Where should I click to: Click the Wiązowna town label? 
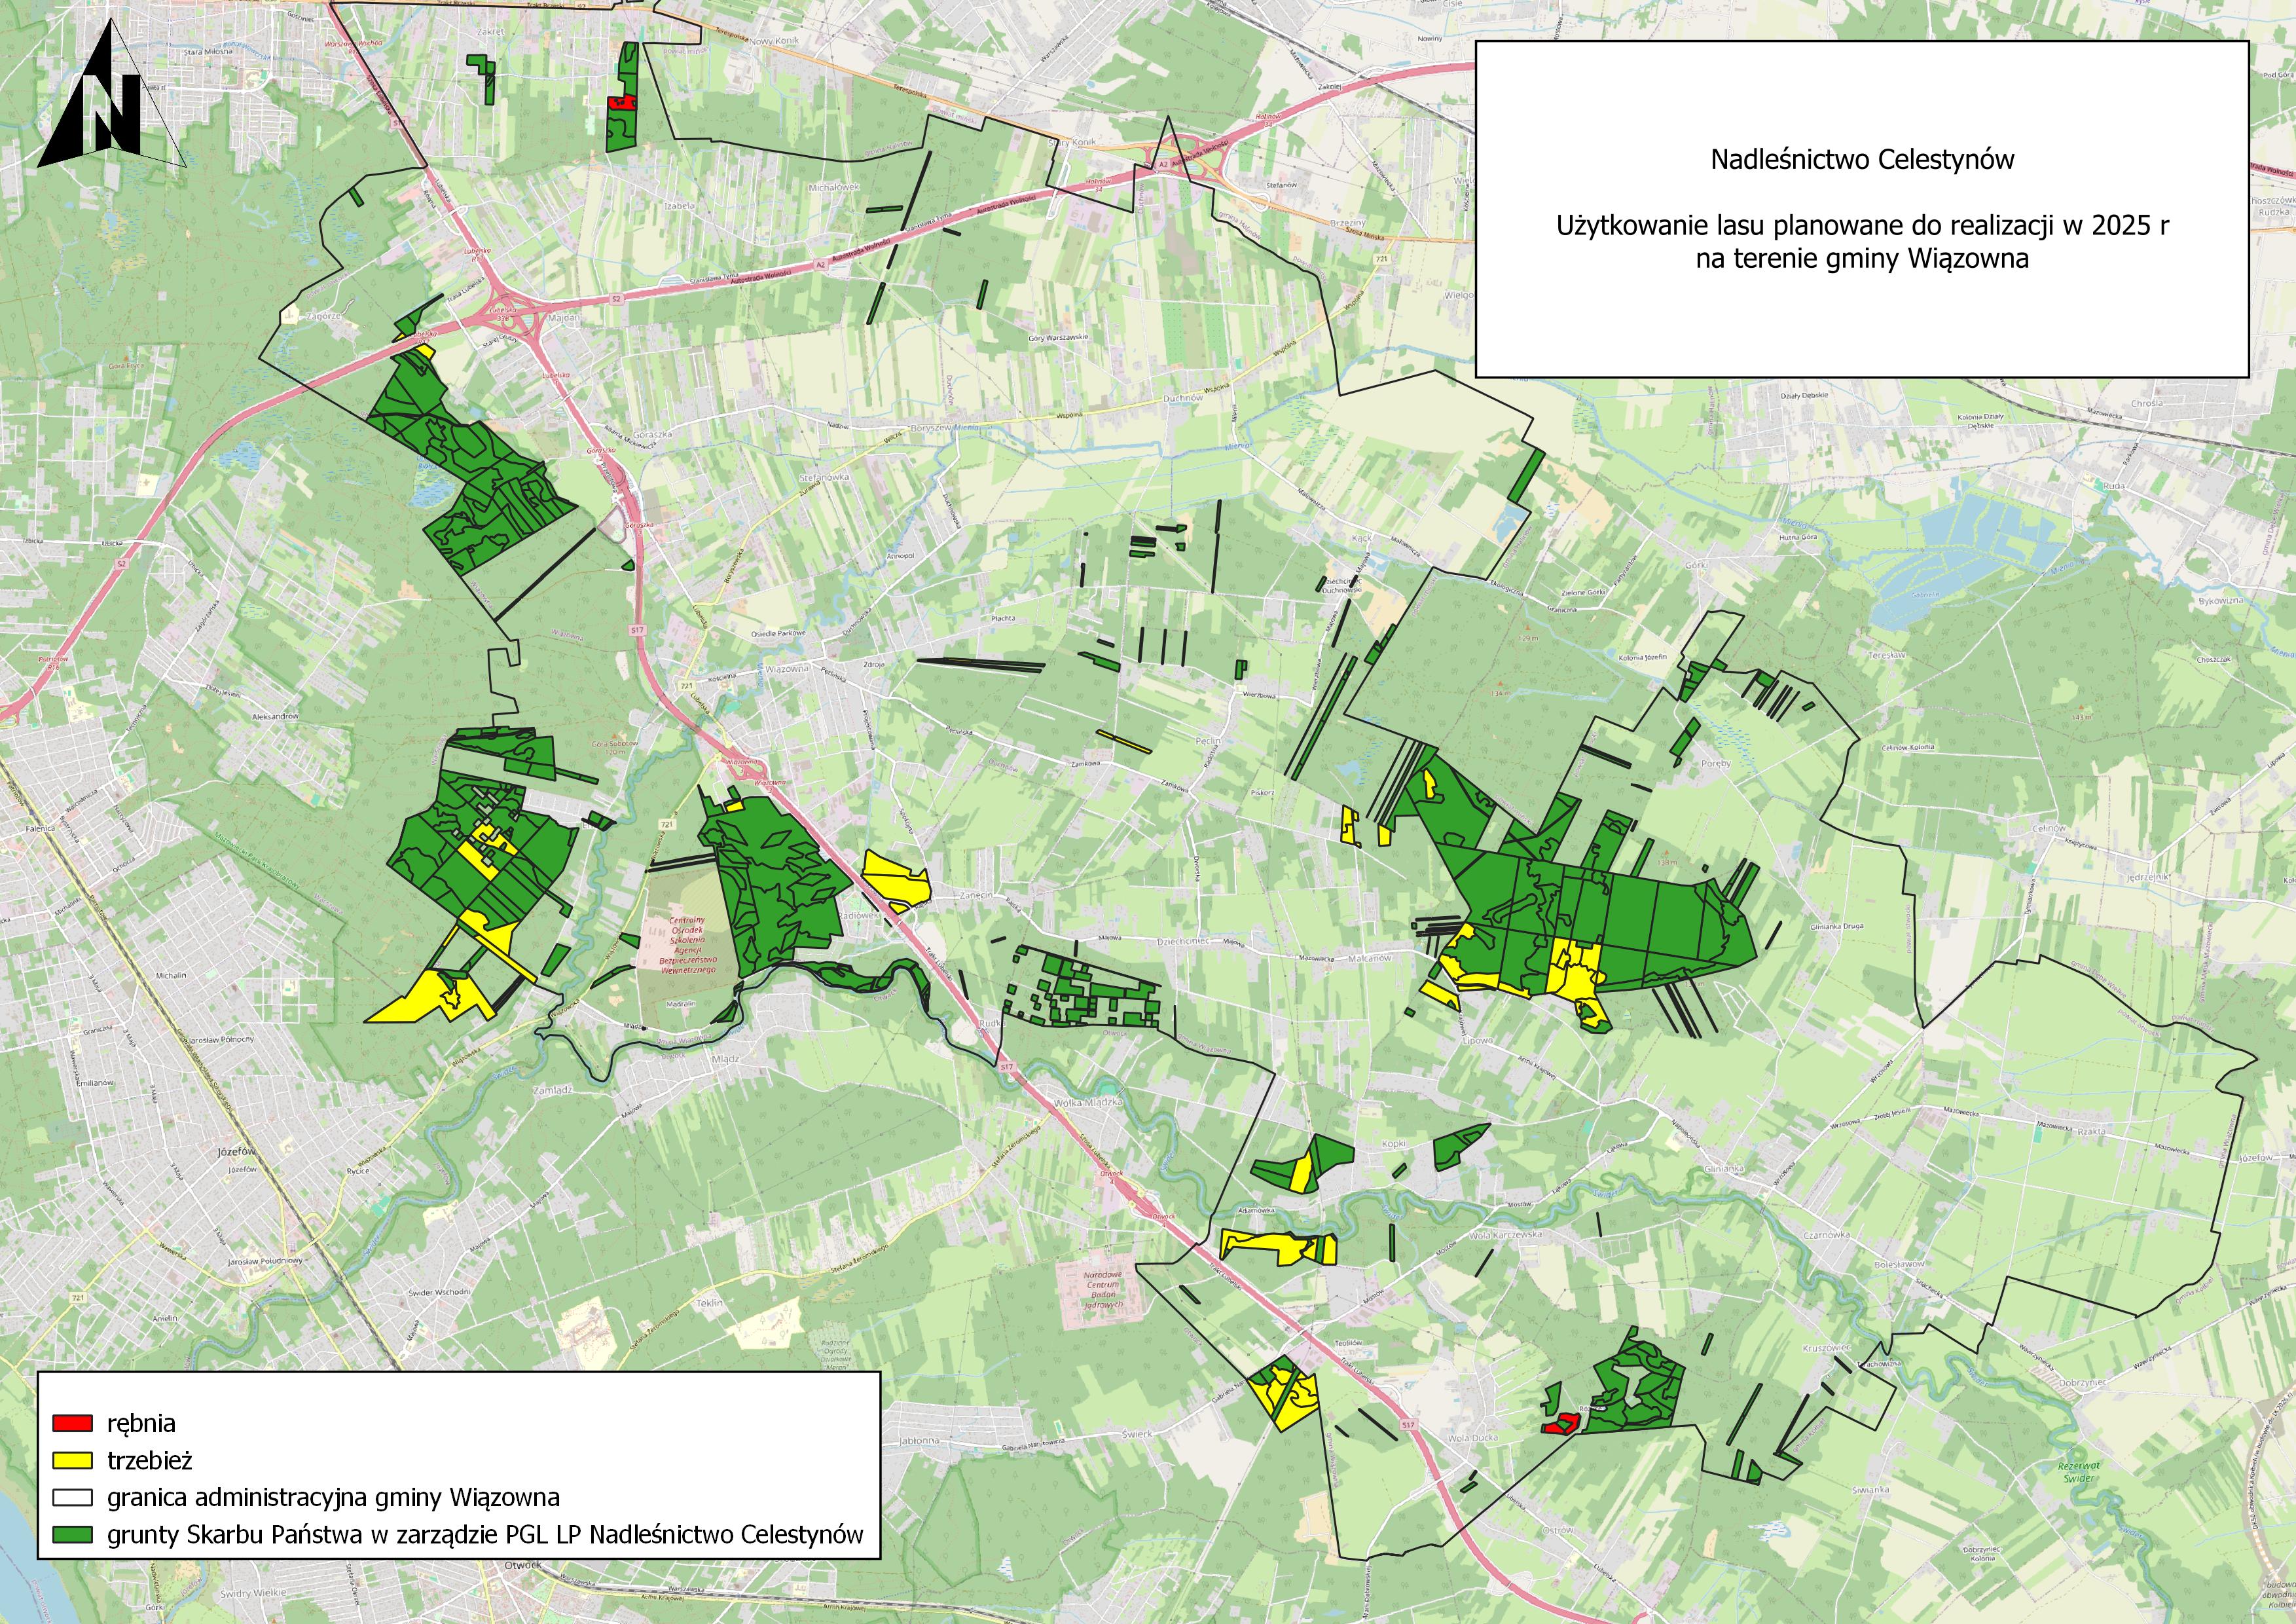[x=786, y=668]
